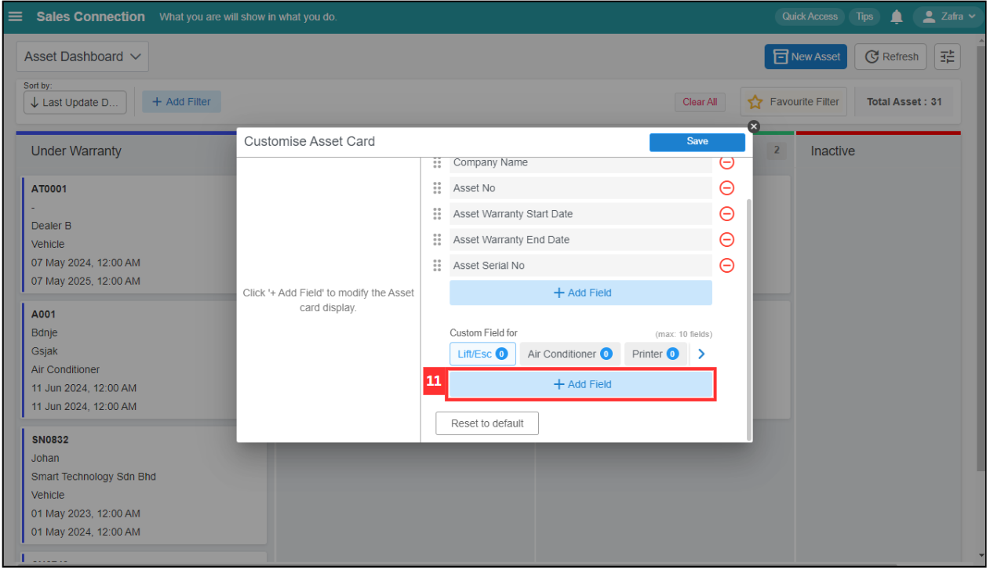Open the Zafra user profile menu
Screen dimensions: 990x570
pyautogui.click(x=948, y=16)
